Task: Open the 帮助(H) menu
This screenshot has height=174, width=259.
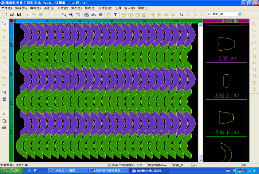Action: [143, 8]
